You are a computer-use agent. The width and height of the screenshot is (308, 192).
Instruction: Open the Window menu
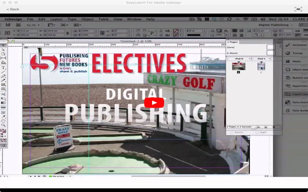click(x=134, y=19)
